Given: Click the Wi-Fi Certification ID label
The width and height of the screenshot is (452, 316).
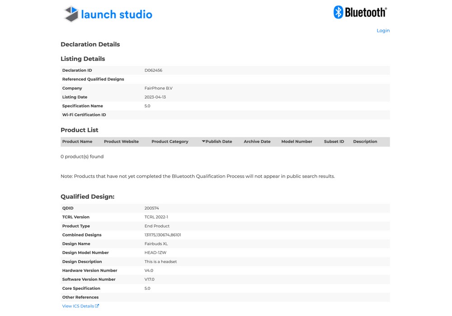Looking at the screenshot, I should click(84, 115).
